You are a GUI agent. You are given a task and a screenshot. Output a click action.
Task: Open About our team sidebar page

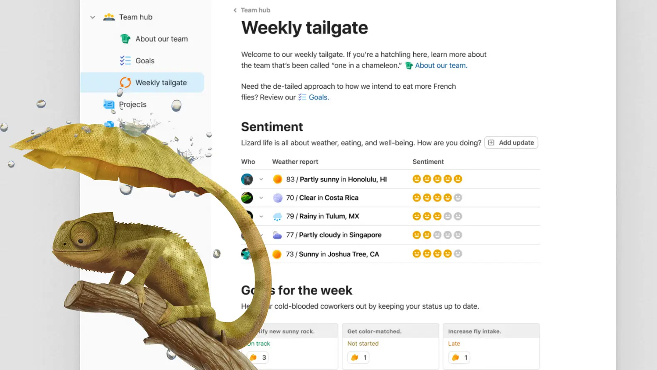click(162, 39)
